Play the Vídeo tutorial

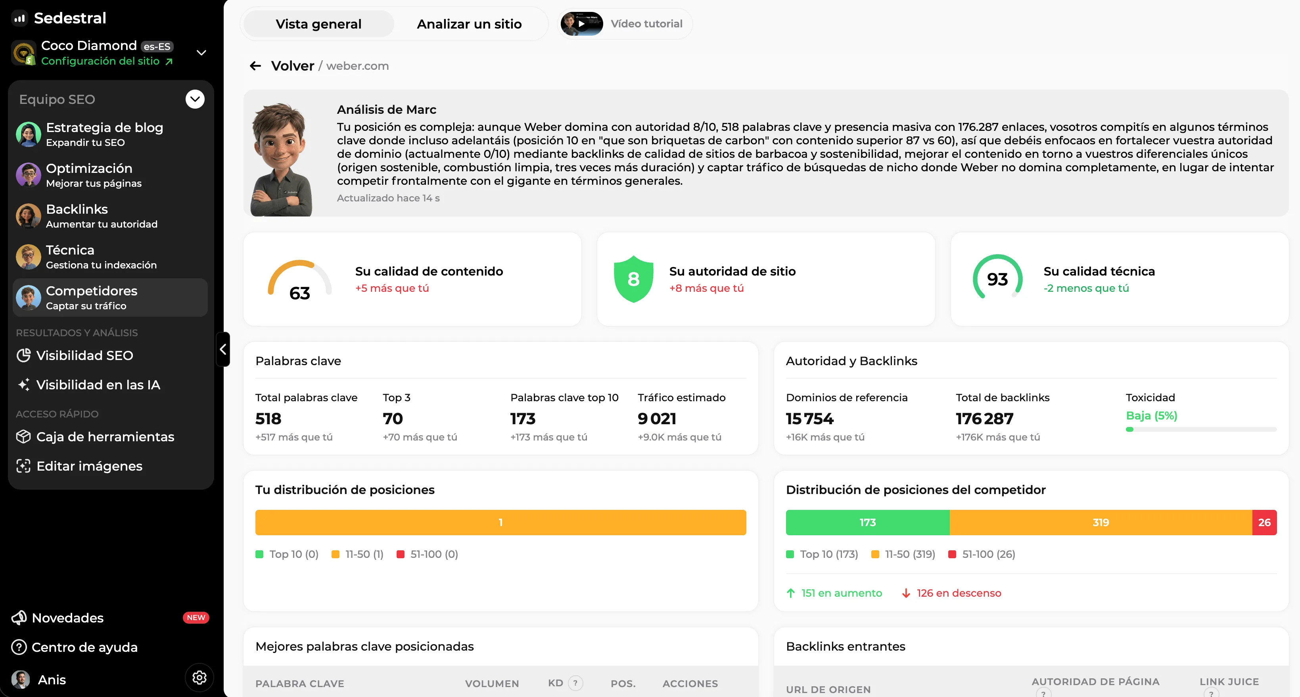(582, 24)
